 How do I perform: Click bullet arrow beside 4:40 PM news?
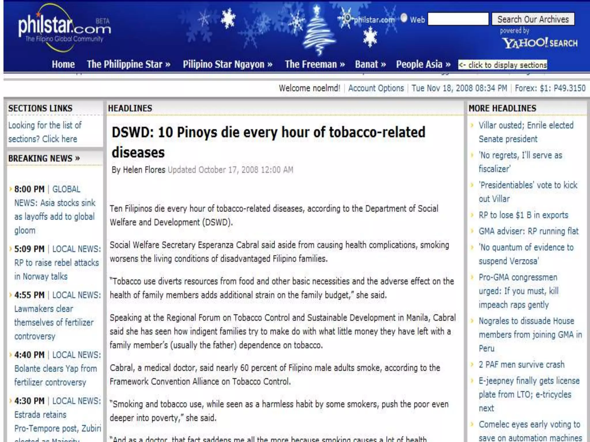point(11,355)
